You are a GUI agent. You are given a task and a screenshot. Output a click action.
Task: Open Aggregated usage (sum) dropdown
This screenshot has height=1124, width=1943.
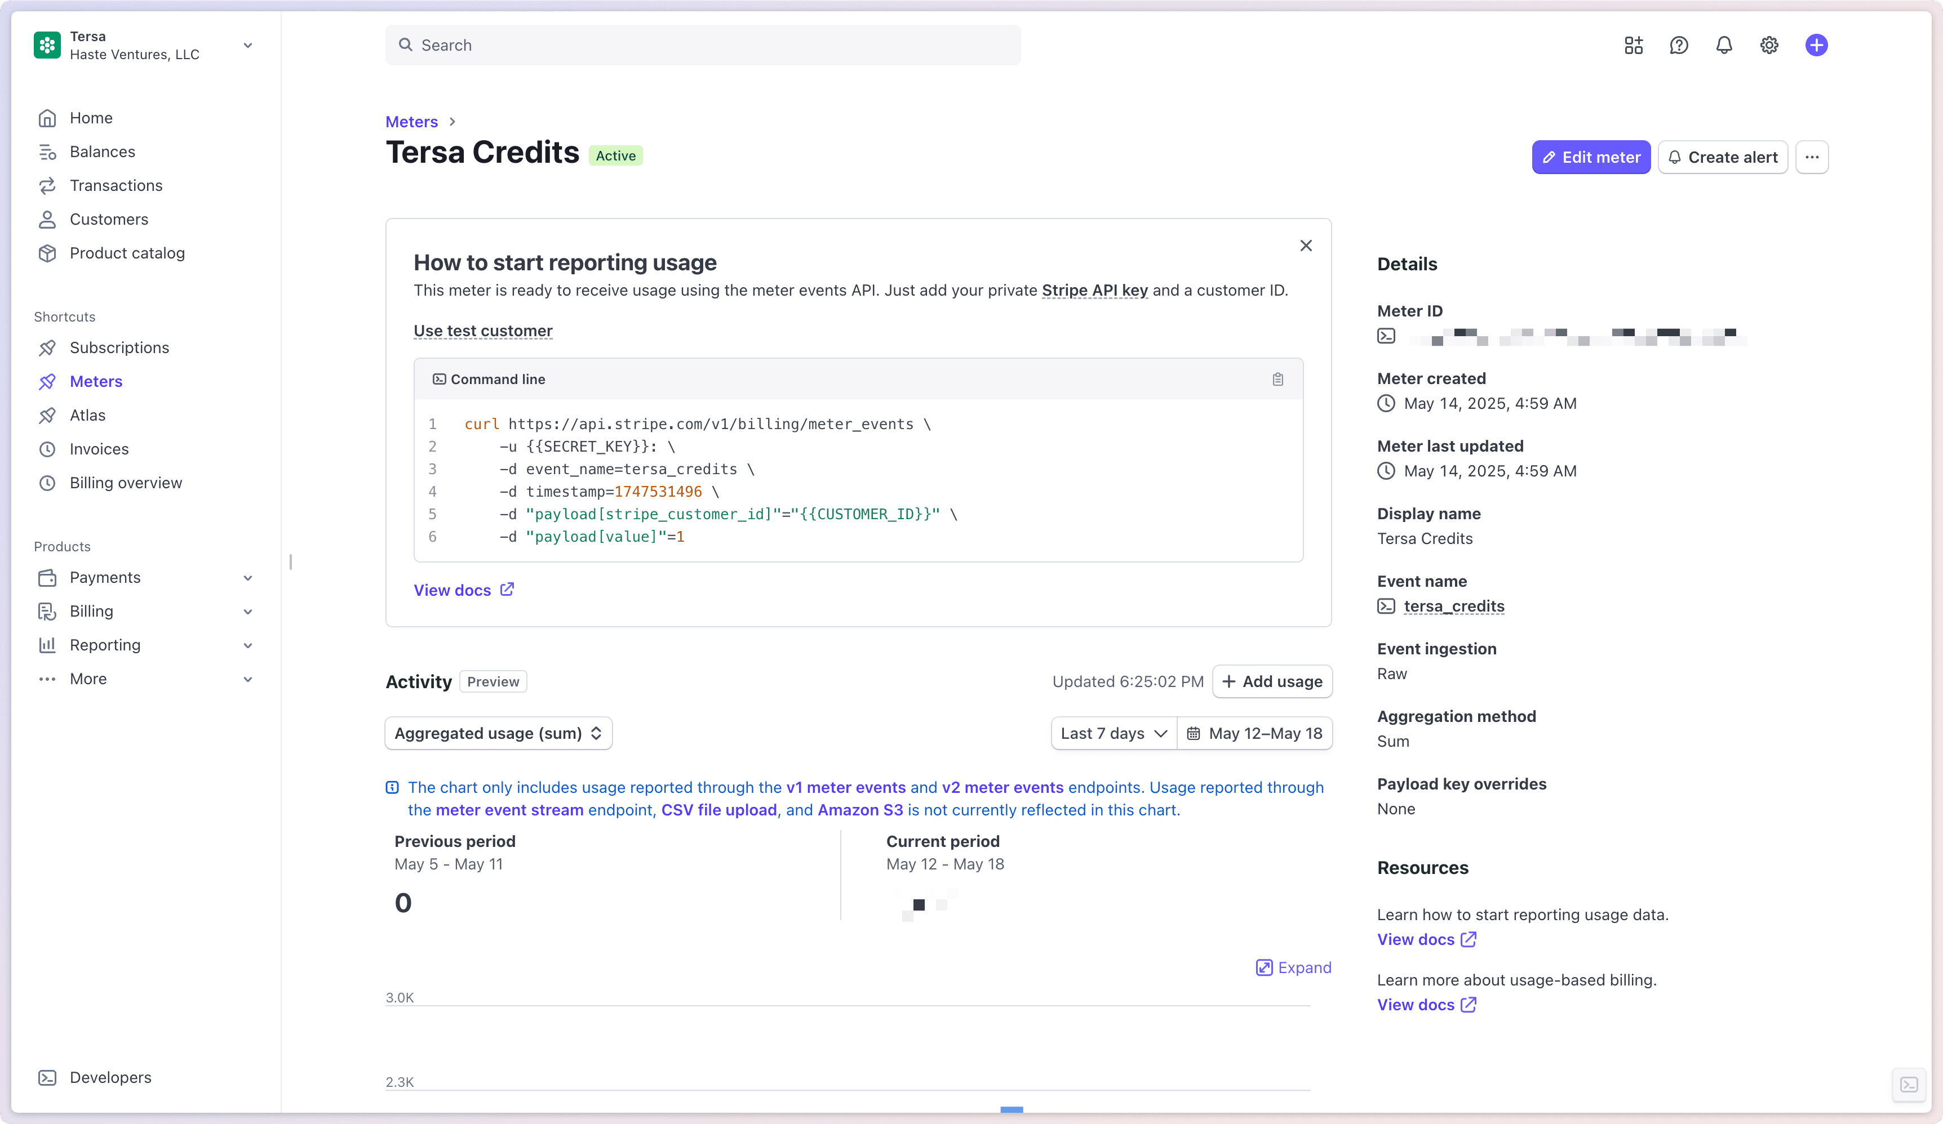pyautogui.click(x=498, y=733)
